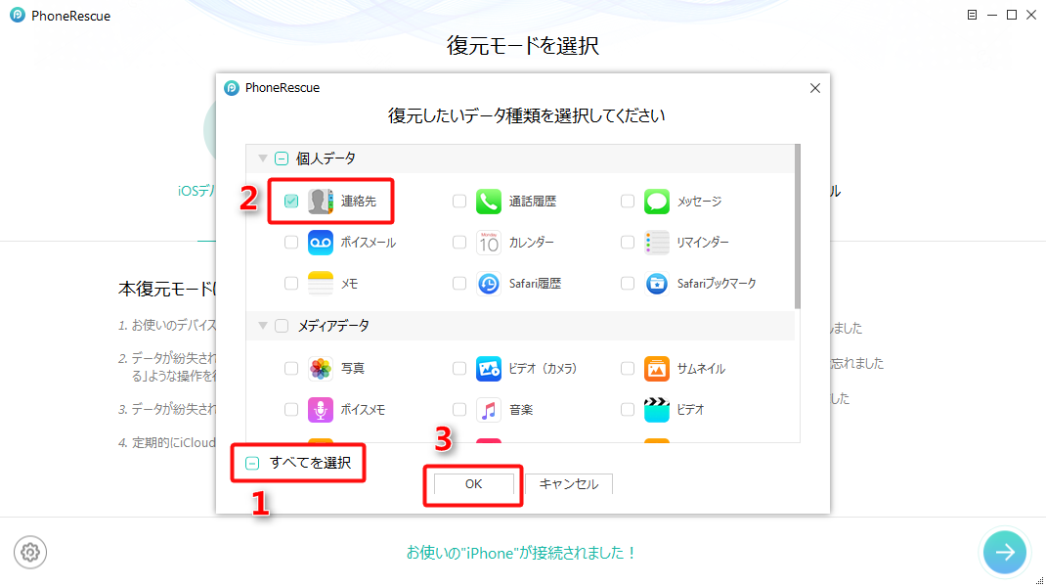
Task: Click the blue next arrow button
Action: coord(1005,553)
